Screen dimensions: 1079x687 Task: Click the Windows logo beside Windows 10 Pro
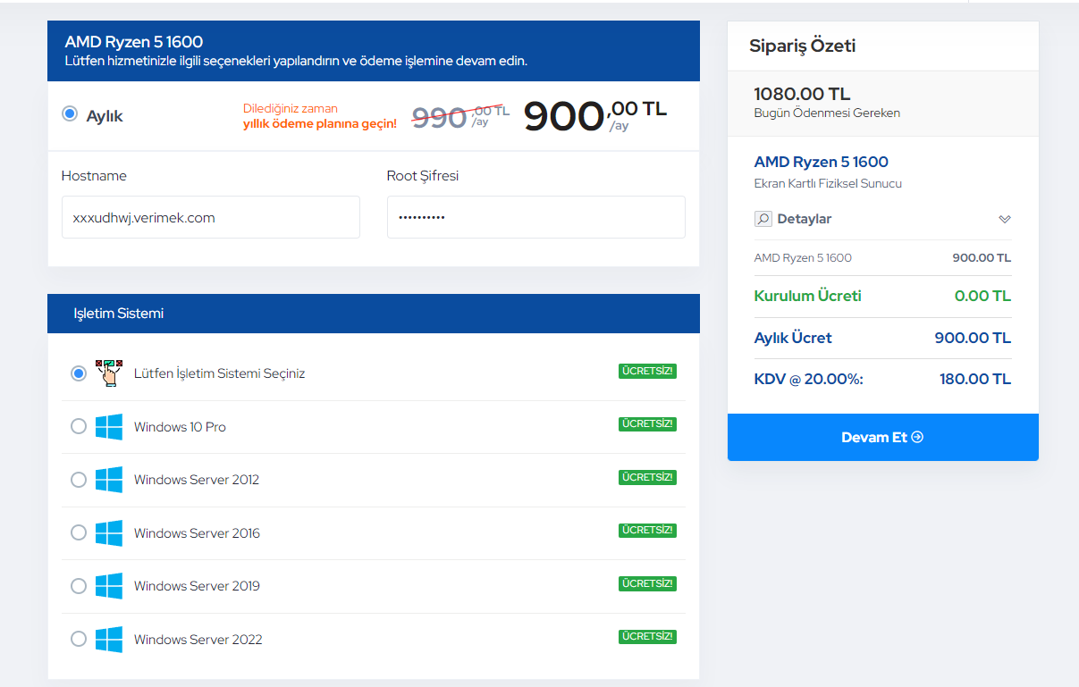tap(108, 426)
